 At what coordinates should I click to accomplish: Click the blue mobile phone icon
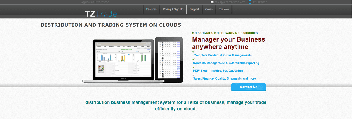click(x=250, y=2)
